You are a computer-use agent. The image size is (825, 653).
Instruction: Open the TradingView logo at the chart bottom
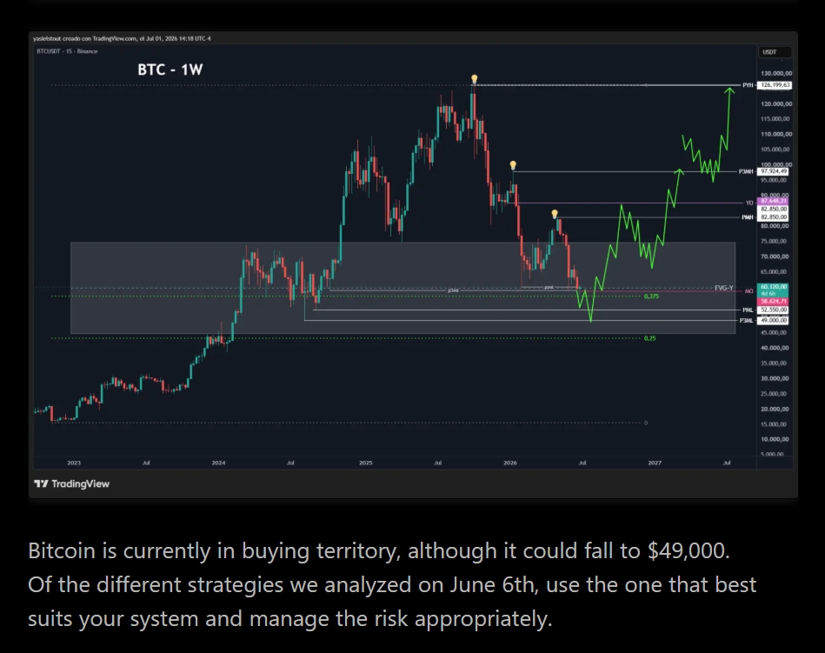pyautogui.click(x=71, y=483)
